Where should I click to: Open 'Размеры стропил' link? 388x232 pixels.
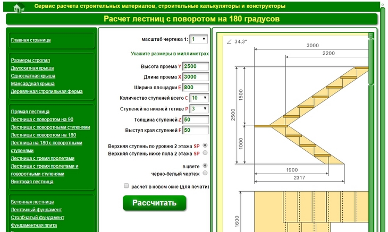coord(30,61)
